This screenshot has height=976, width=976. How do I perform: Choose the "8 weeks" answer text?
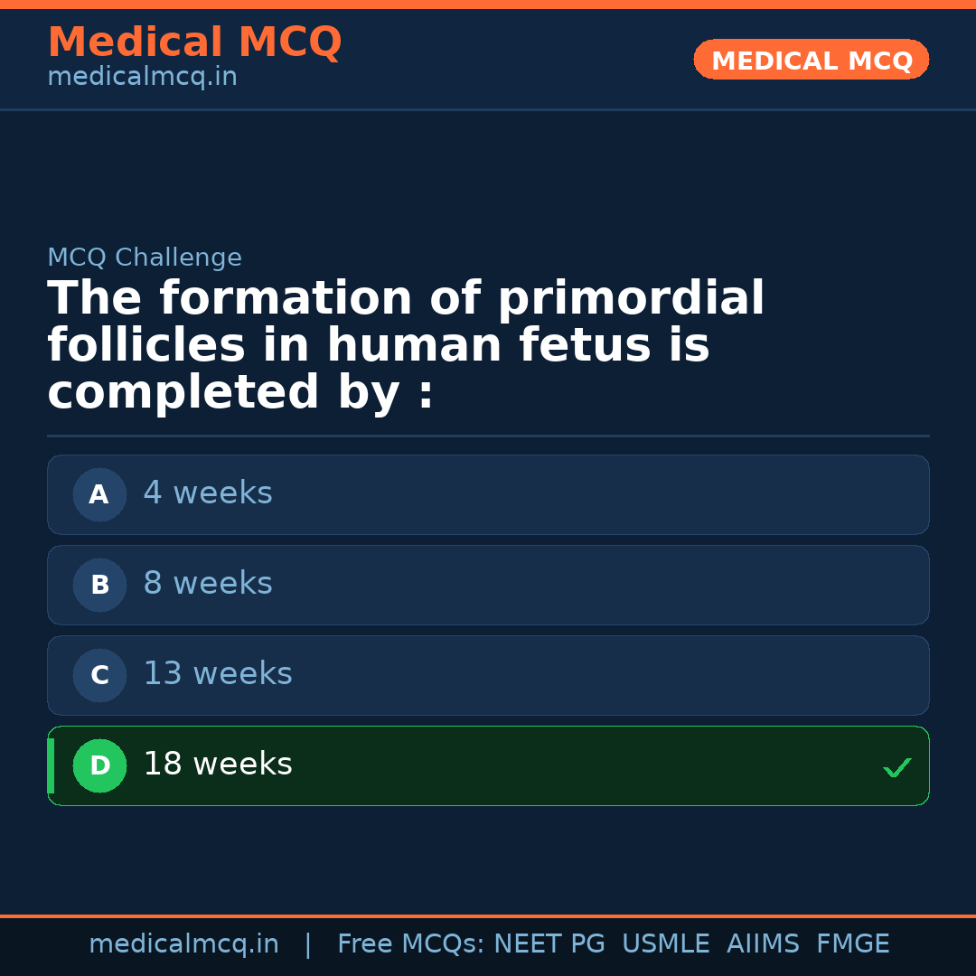pos(208,584)
